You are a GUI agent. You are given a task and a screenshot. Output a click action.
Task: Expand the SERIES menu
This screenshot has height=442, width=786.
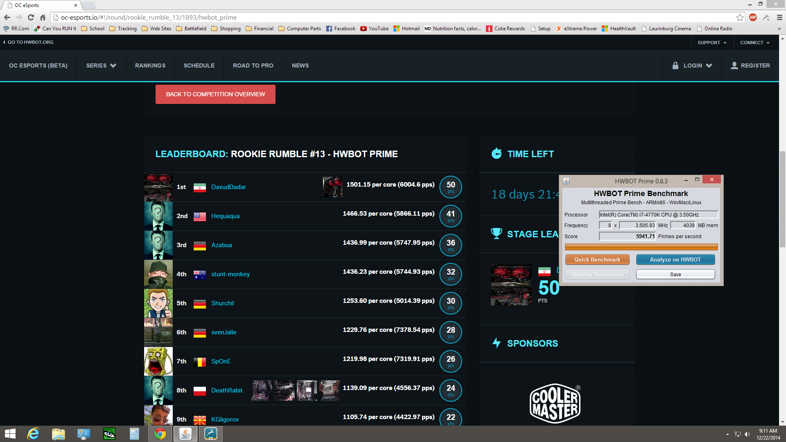click(101, 65)
